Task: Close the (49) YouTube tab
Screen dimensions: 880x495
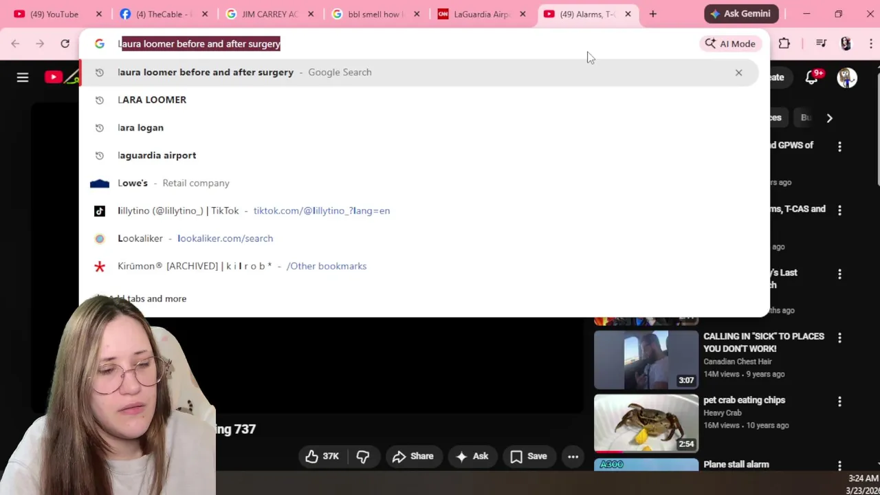Action: coord(99,14)
